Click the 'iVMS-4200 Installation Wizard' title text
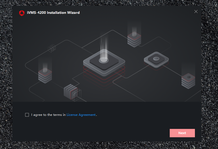 54,13
